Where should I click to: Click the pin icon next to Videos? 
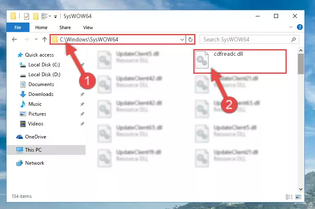[x=82, y=124]
